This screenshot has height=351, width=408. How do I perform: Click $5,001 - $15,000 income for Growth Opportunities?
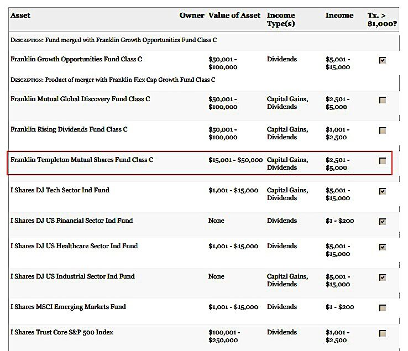pyautogui.click(x=338, y=63)
